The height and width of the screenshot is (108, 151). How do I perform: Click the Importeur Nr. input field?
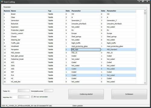[x=24, y=97]
